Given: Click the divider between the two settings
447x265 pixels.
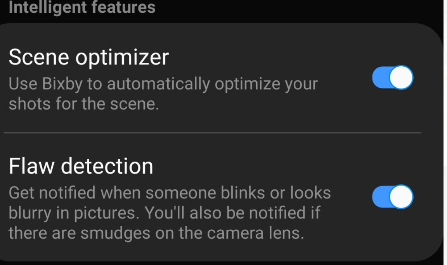Looking at the screenshot, I should (x=212, y=133).
